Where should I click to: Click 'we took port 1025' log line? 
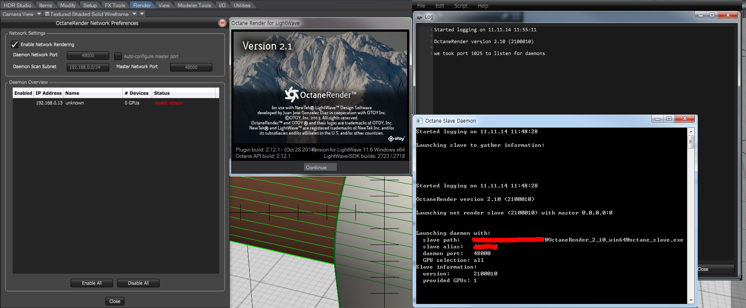click(x=489, y=53)
